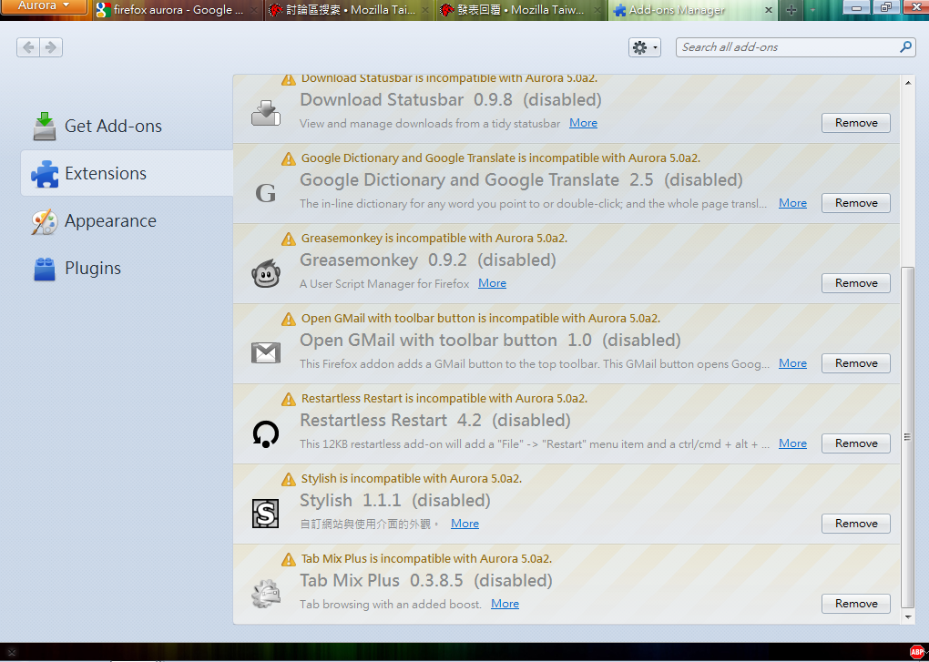Select Tab Mix Plus 0.3.8.5 (disabled) title
This screenshot has width=929, height=662.
[x=426, y=580]
